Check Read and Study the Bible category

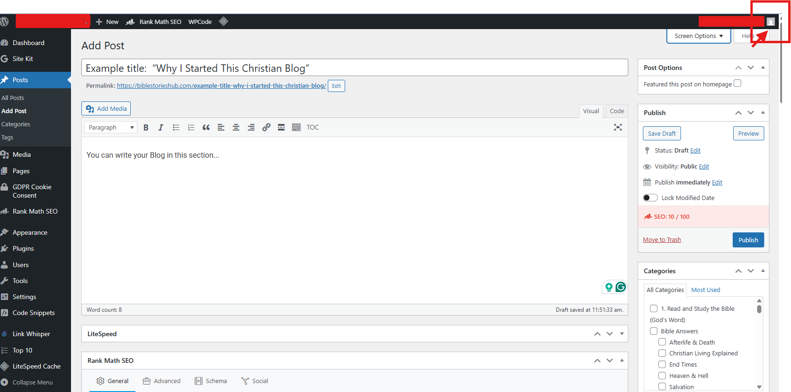654,308
